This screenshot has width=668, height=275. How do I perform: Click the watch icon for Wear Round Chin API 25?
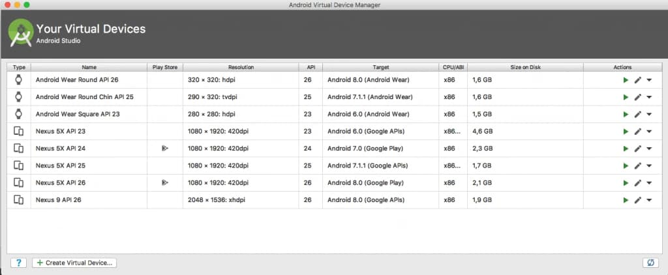[18, 96]
